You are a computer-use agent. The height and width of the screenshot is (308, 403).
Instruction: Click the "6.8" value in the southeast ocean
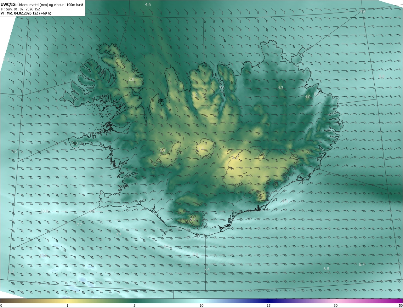[x=326, y=269]
